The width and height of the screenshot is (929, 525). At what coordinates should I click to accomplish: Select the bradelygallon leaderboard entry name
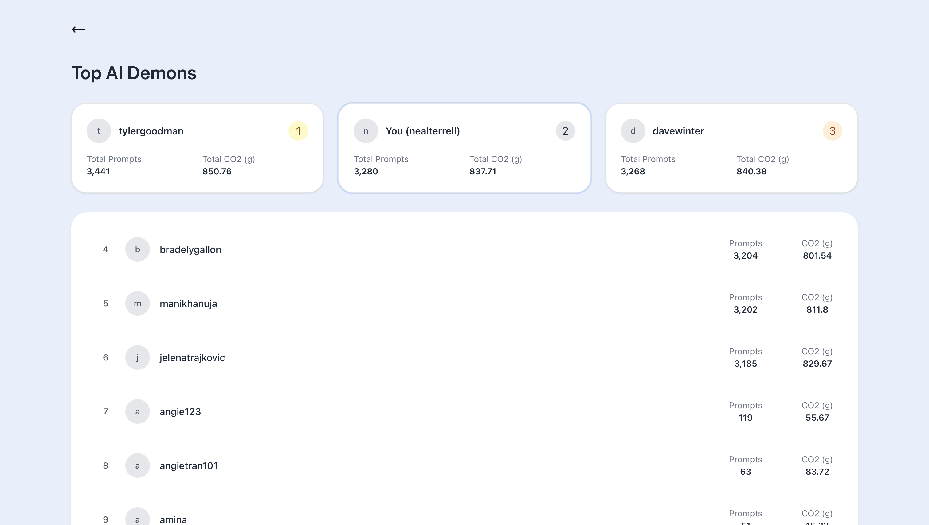click(x=190, y=250)
